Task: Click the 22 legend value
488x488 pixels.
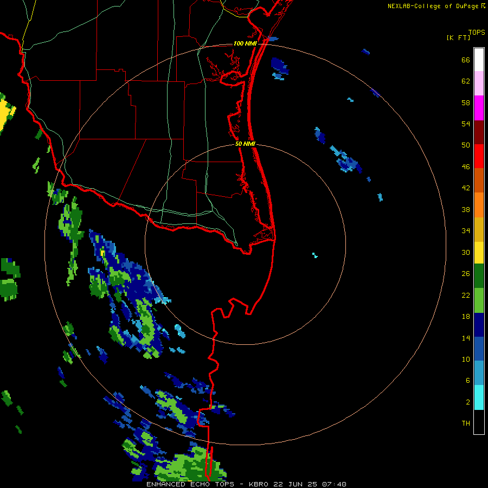Action: pyautogui.click(x=466, y=295)
